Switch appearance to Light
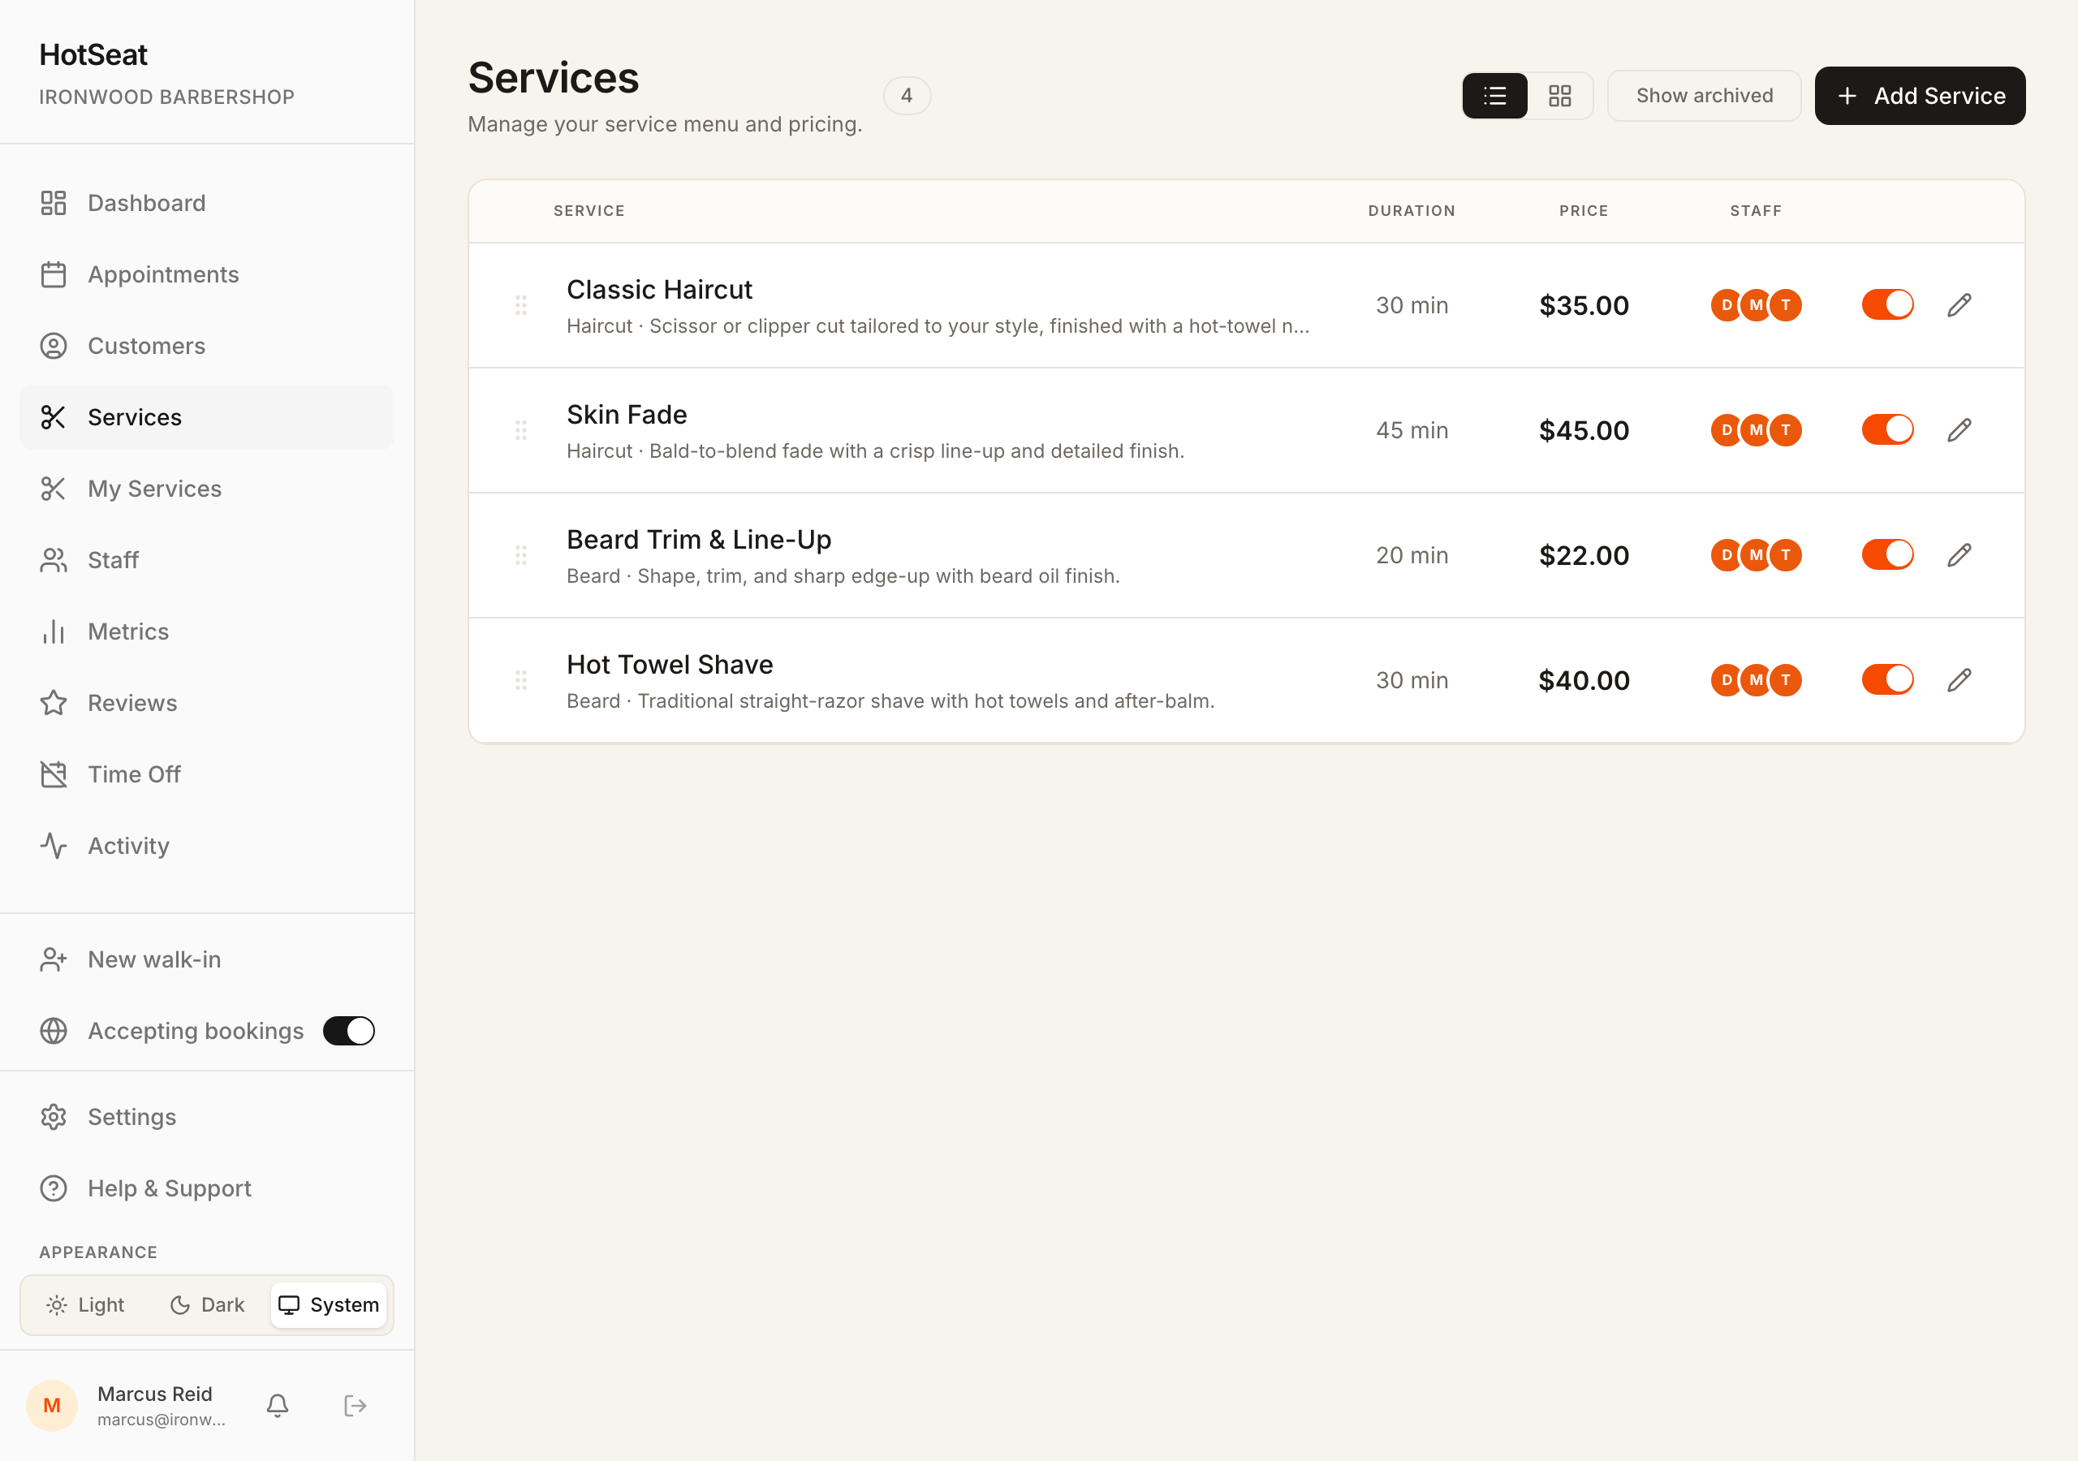This screenshot has height=1461, width=2078. click(85, 1304)
